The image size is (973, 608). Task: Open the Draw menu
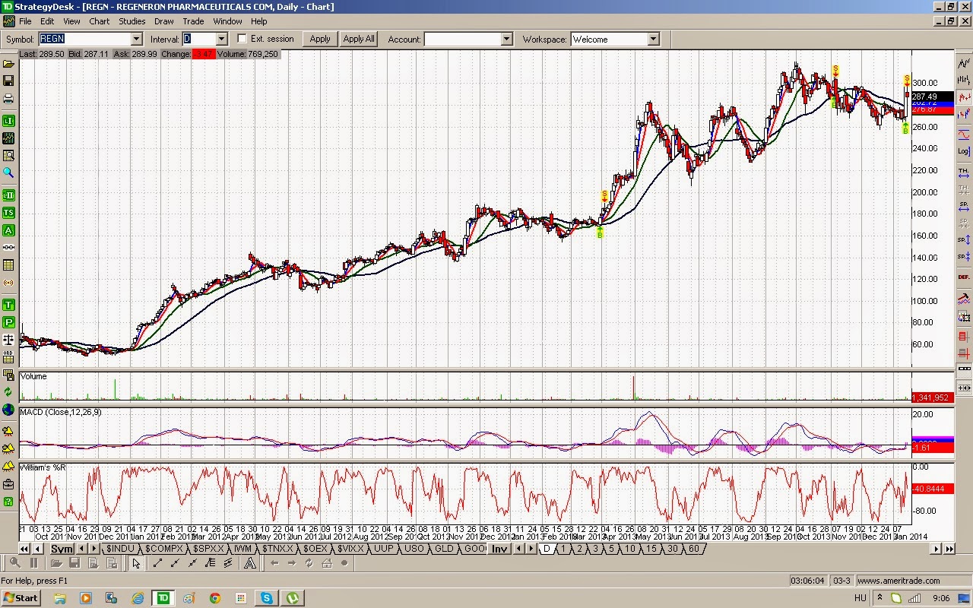click(x=164, y=21)
